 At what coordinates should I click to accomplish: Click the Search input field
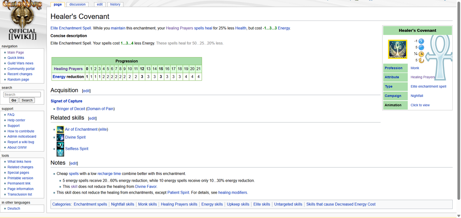pos(22,94)
